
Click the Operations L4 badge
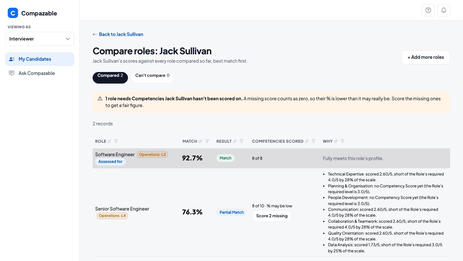112,216
